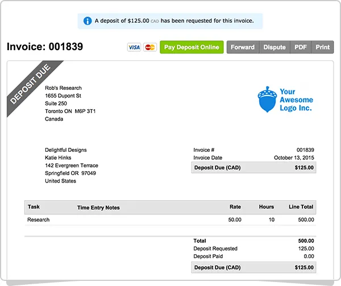Select the Task column header
341x286 pixels.
34,207
